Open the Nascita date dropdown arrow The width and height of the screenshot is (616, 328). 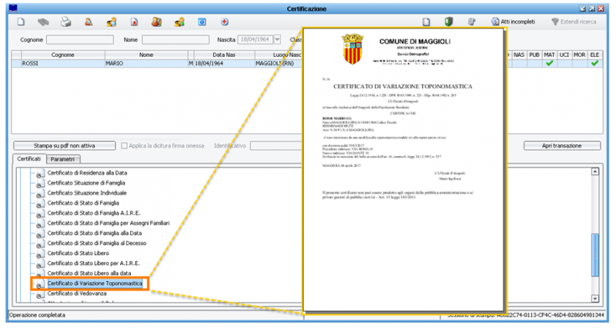277,40
